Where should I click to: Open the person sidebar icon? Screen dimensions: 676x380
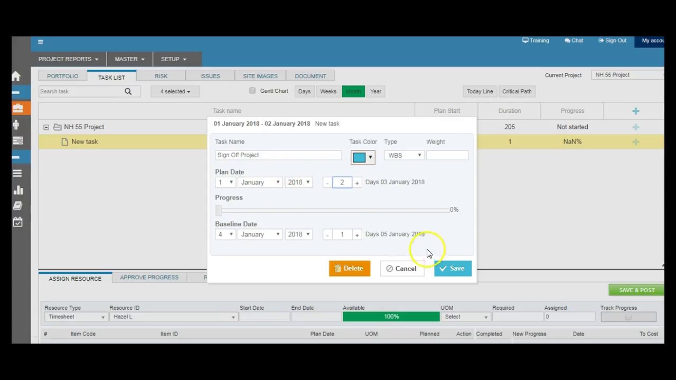pyautogui.click(x=16, y=125)
